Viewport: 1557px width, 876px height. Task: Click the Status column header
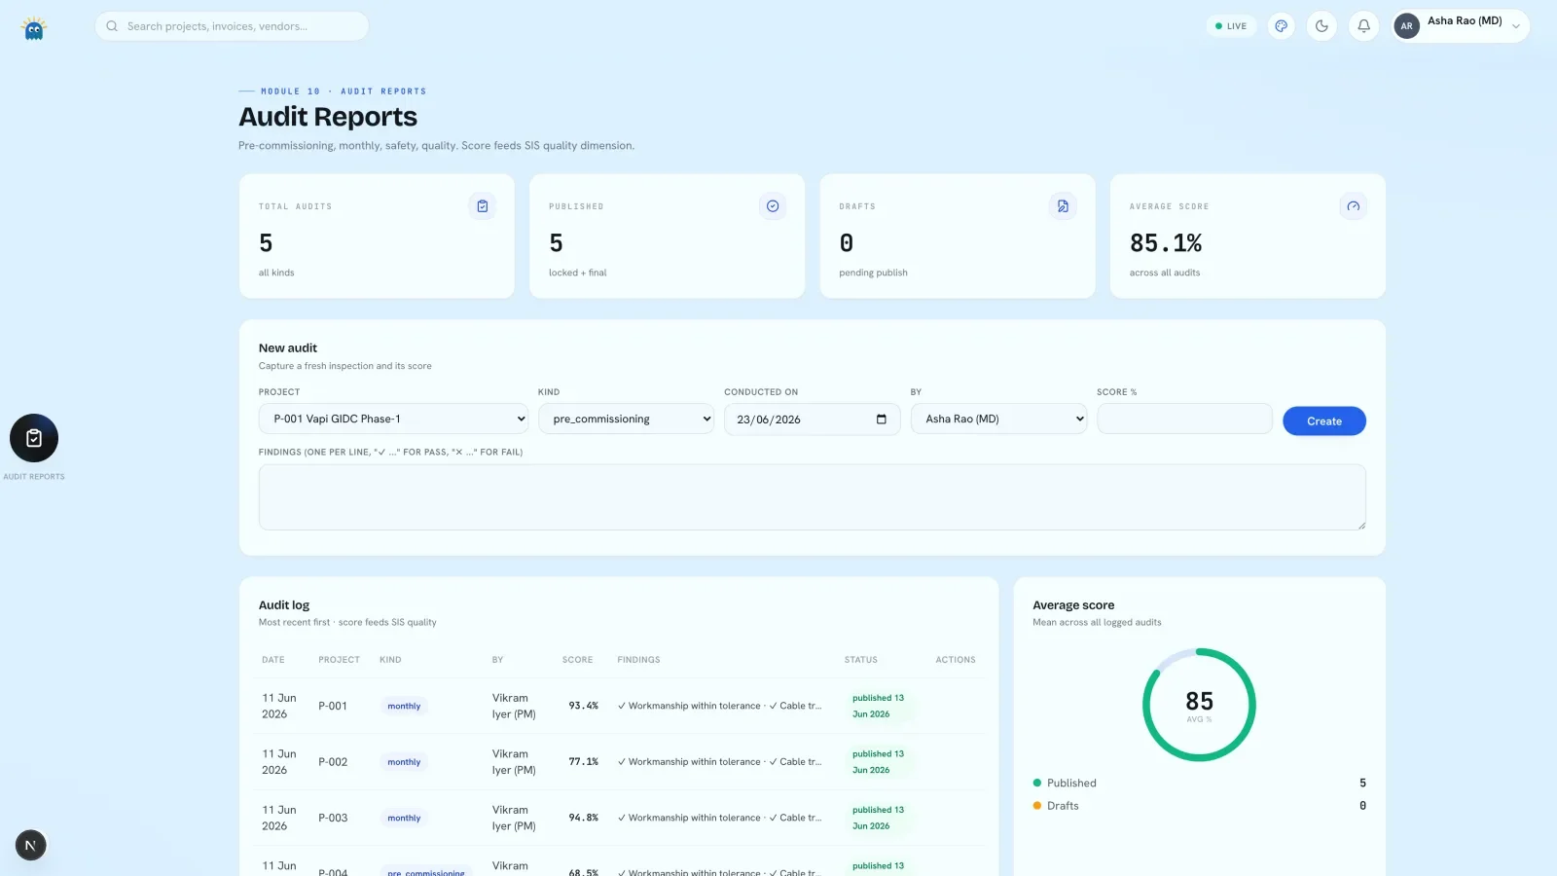(860, 660)
